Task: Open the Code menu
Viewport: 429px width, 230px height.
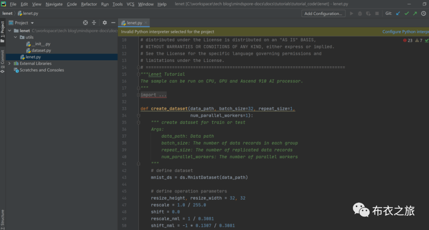Action: 71,4
